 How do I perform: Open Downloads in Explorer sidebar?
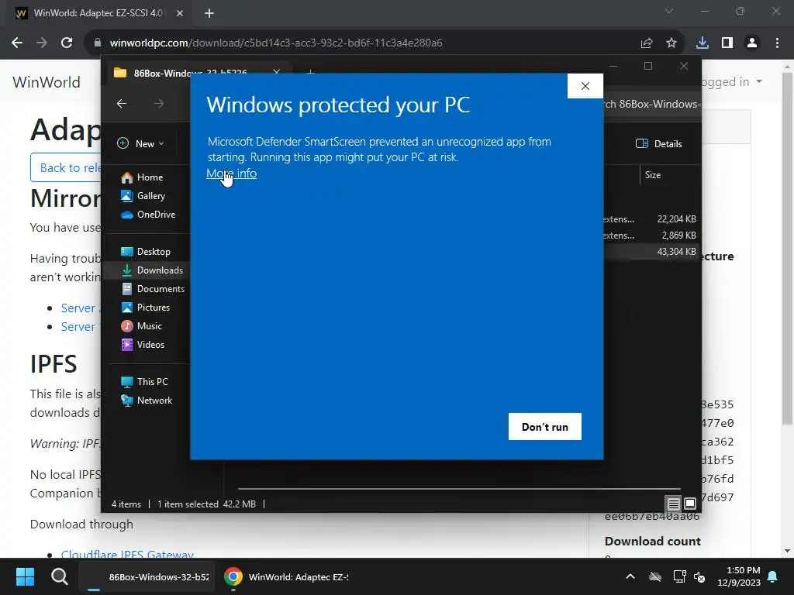[x=147, y=270]
